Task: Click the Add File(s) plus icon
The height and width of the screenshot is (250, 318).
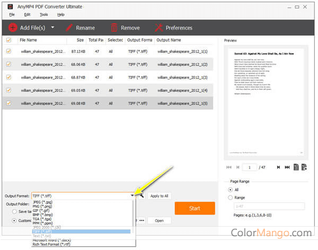Action: pyautogui.click(x=13, y=28)
